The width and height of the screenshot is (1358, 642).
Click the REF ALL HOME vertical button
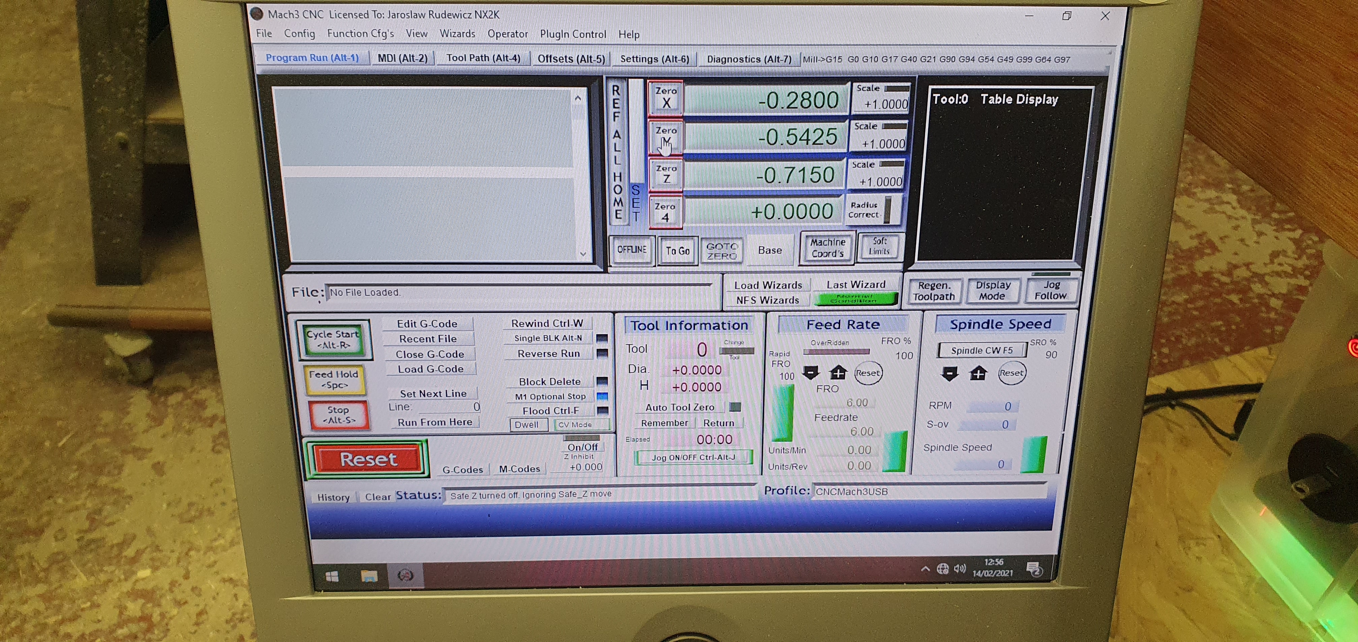click(617, 152)
